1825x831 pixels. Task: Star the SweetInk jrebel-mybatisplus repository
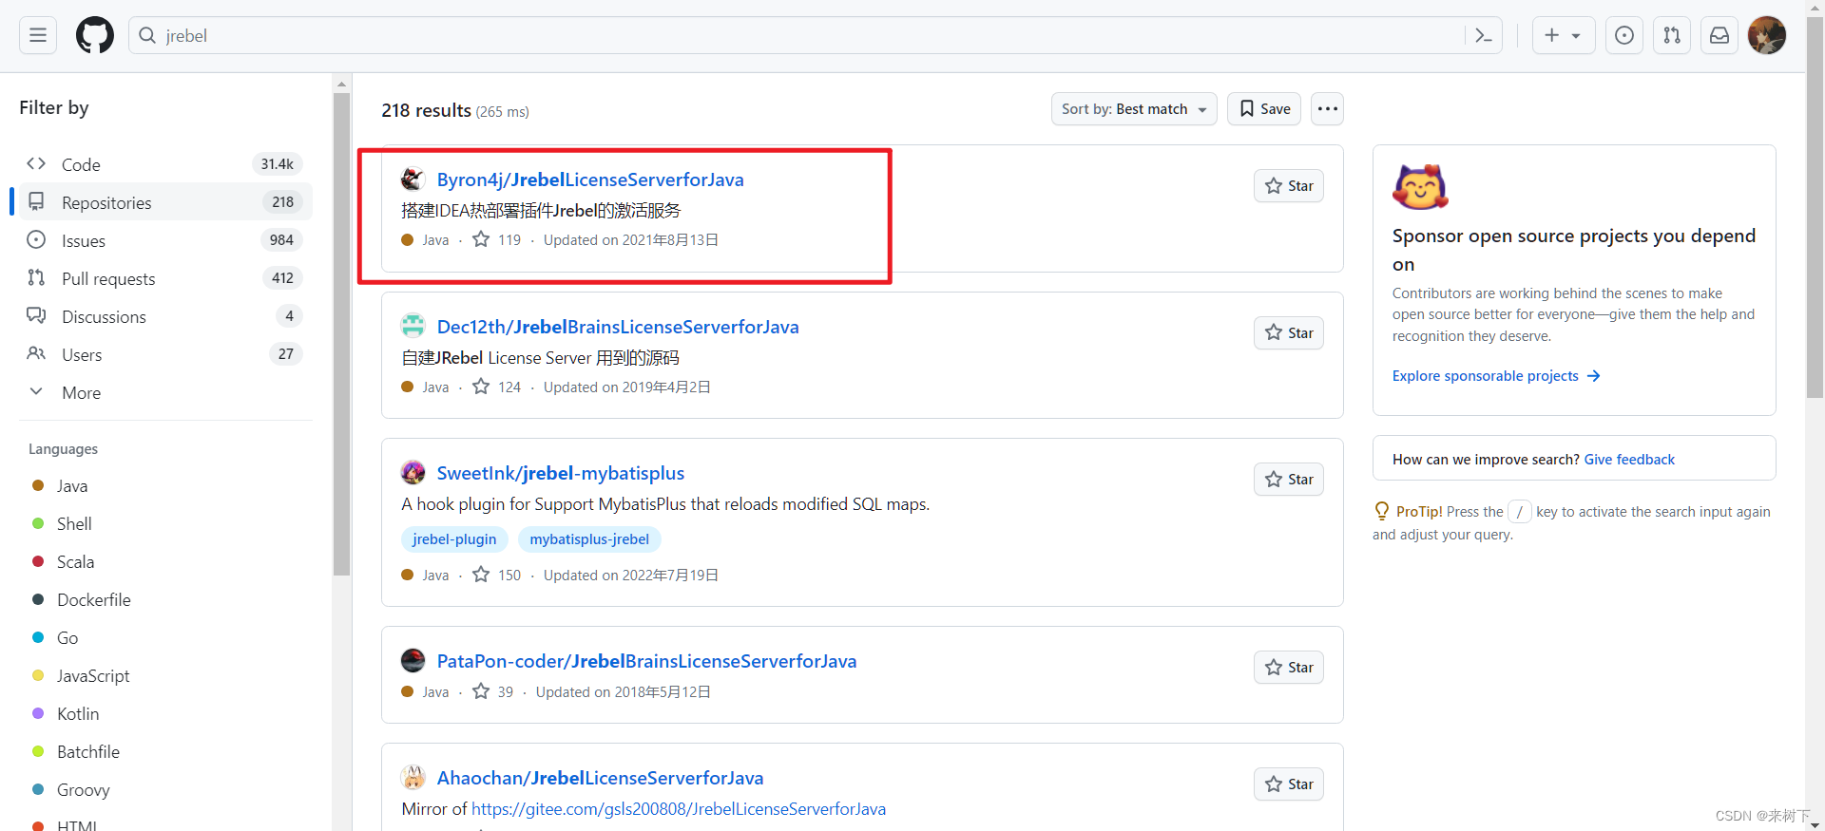(1289, 480)
